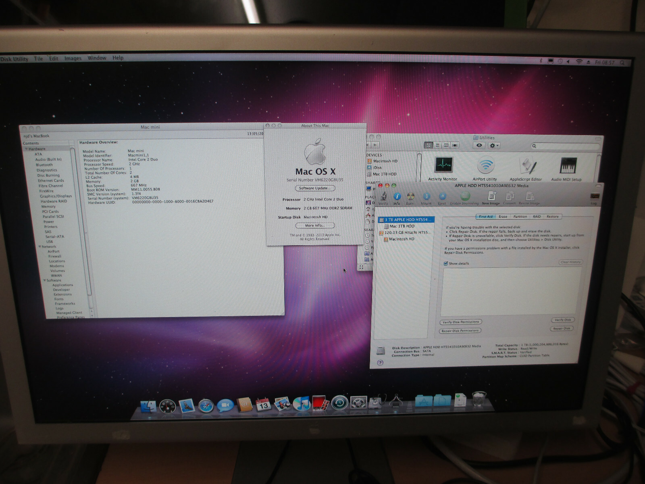
Task: Click the Repair Disk button
Action: (562, 328)
